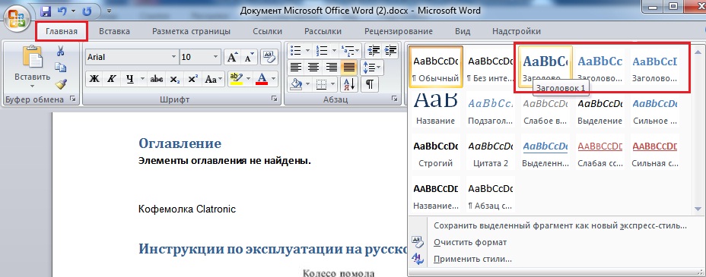Viewport: 706px width, 277px height.
Task: Apply the Цитата 2 style
Action: (x=491, y=152)
